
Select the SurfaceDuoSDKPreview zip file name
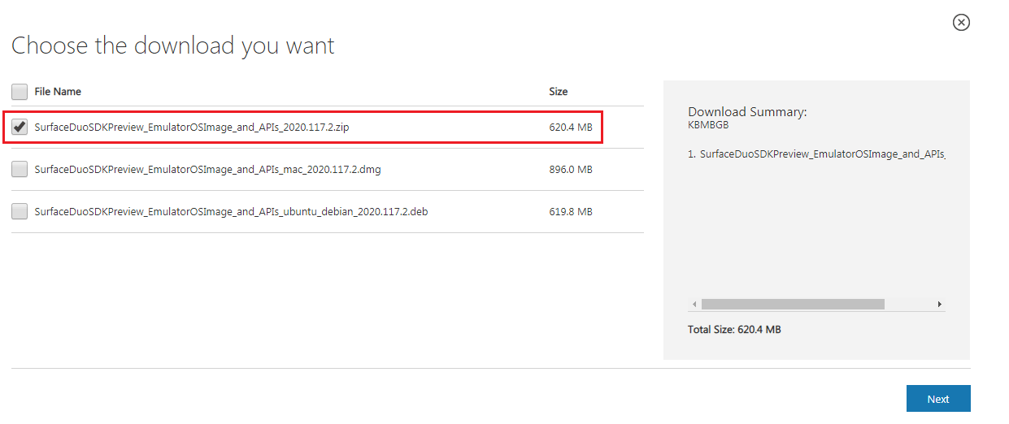(192, 128)
